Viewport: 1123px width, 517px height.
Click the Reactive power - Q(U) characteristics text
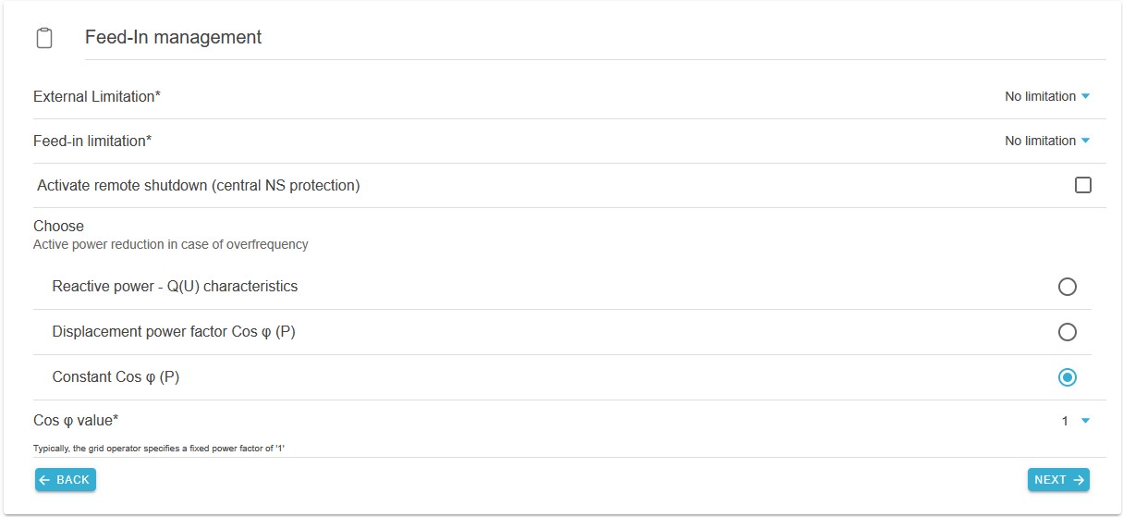(x=175, y=286)
